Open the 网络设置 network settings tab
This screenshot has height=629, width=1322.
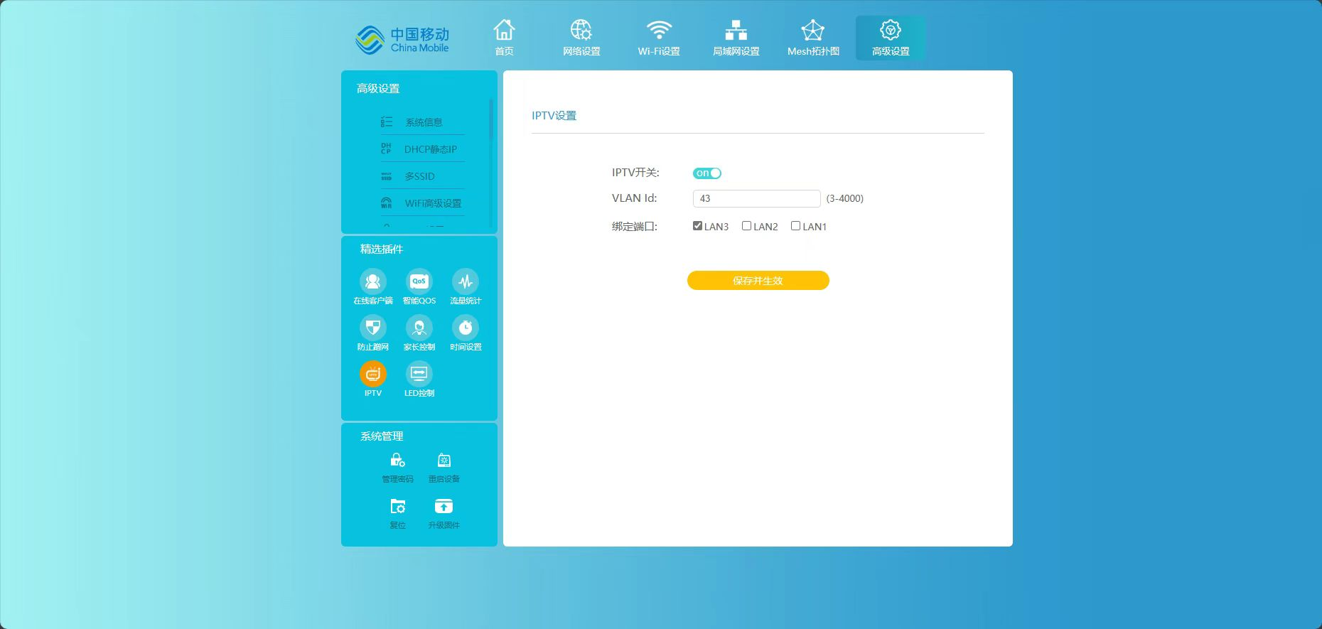point(581,38)
